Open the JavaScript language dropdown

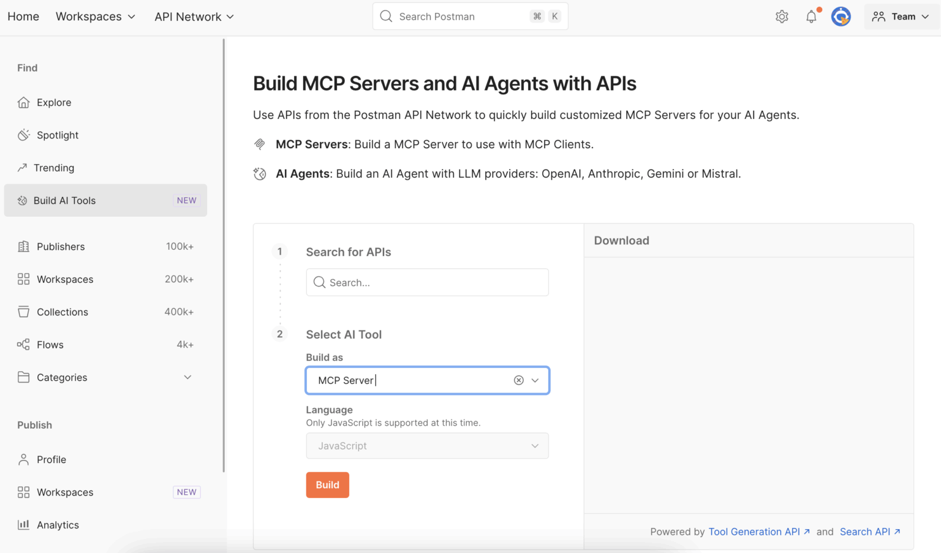(x=427, y=446)
